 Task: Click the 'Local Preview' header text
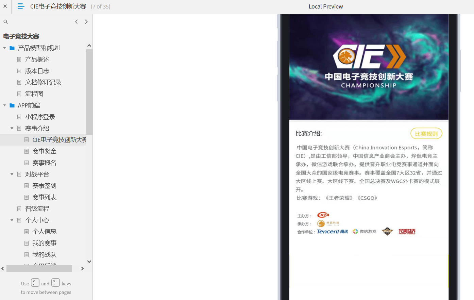326,6
